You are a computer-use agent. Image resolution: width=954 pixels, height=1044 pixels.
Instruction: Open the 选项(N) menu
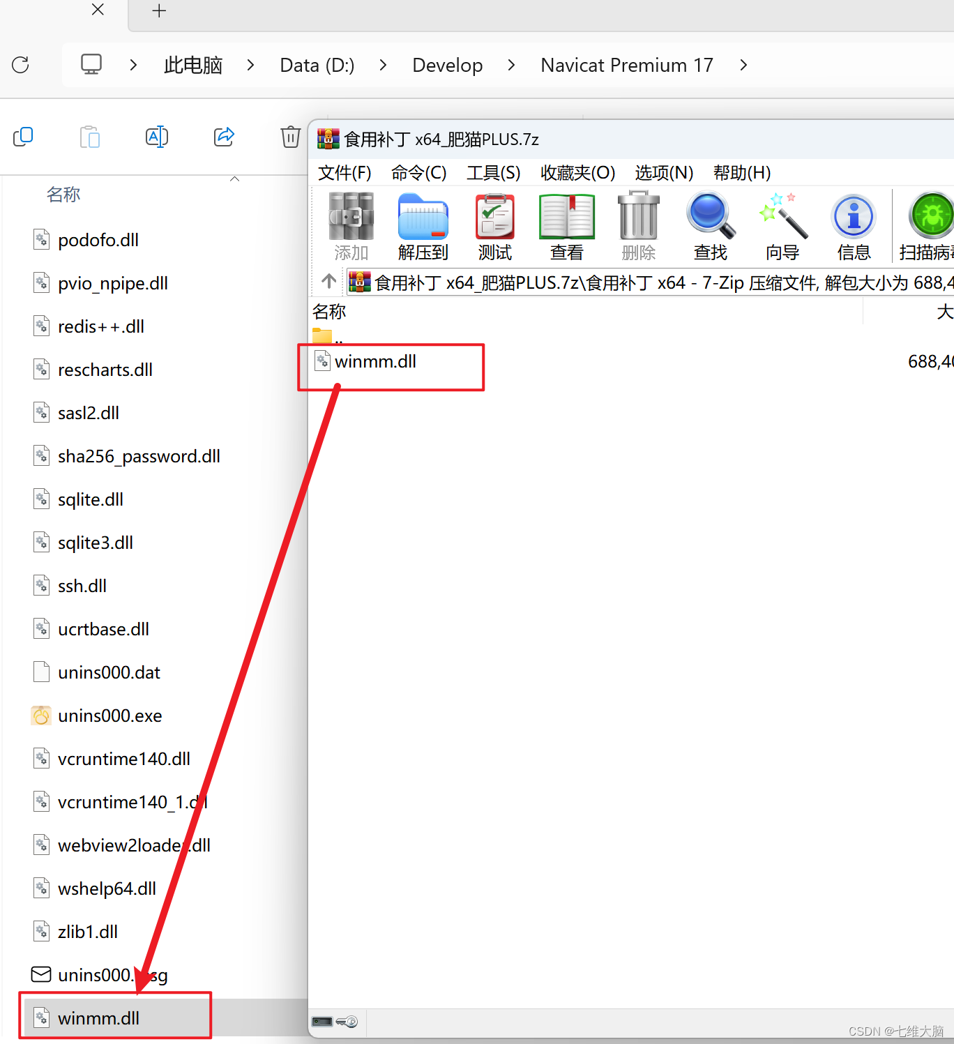click(664, 173)
